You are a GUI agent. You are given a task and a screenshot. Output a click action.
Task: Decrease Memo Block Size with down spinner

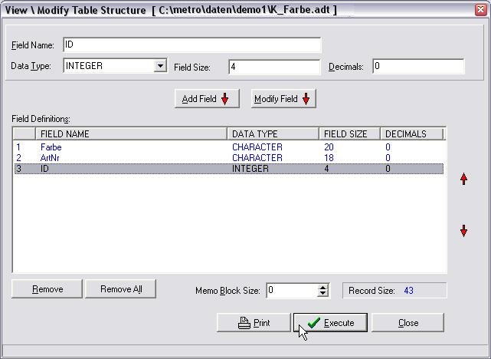322,294
